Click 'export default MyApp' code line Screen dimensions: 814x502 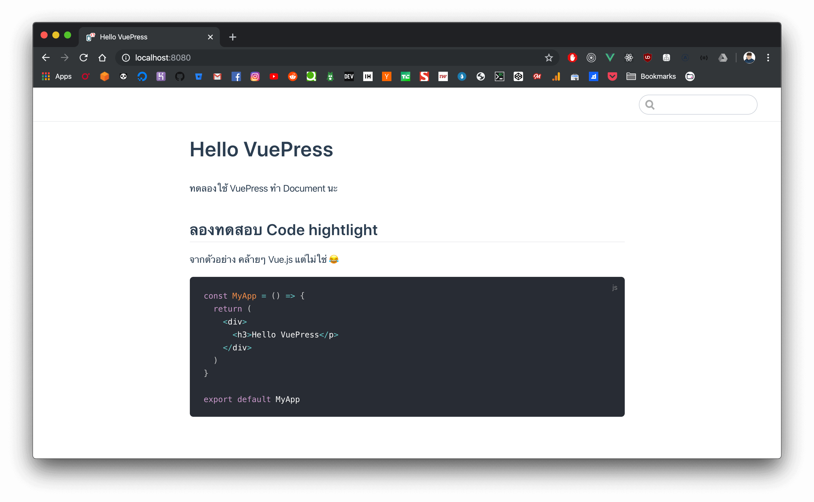252,399
